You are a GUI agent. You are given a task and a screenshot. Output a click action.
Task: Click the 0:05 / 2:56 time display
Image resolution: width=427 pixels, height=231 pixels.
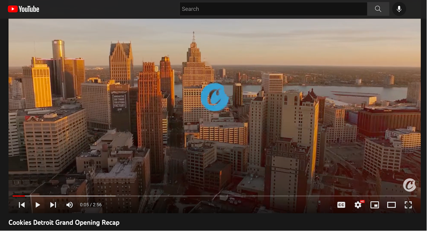[91, 205]
